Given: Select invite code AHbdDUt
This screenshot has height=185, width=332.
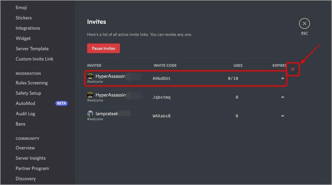Looking at the screenshot, I should click(161, 79).
